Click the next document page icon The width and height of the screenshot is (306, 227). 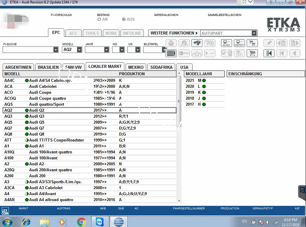pyautogui.click(x=295, y=43)
